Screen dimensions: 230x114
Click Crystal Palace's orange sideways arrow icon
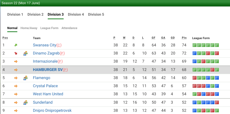(x=16, y=86)
